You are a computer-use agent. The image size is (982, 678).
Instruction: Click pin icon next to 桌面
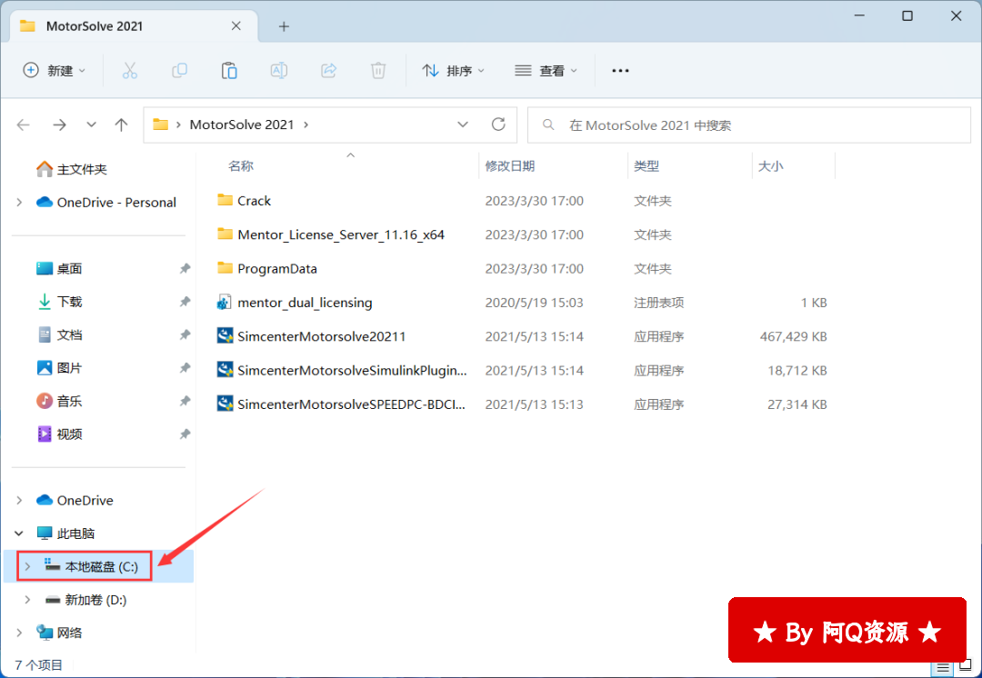[185, 269]
